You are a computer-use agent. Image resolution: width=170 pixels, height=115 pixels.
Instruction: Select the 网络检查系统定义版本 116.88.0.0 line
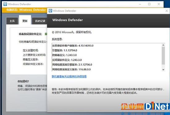click(71, 69)
